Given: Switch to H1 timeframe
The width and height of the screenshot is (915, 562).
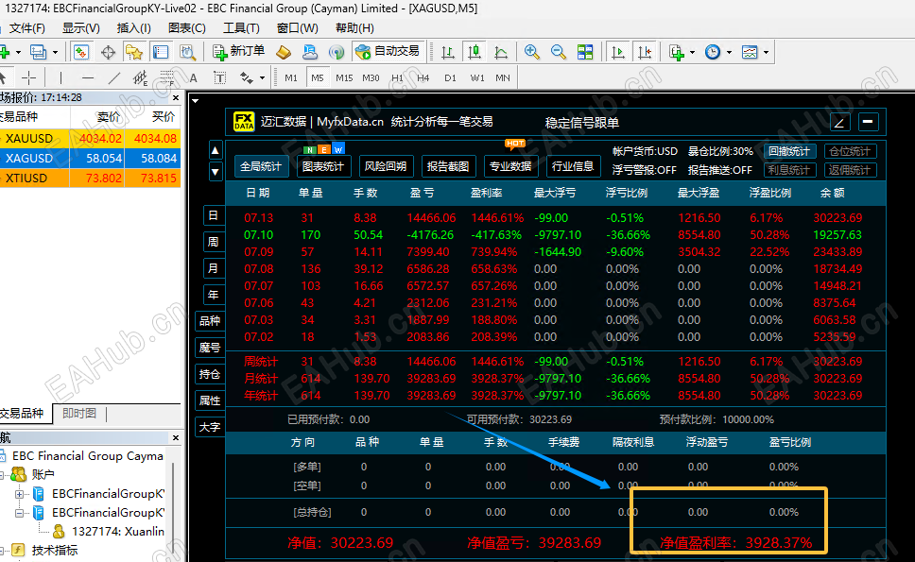Looking at the screenshot, I should pos(397,78).
